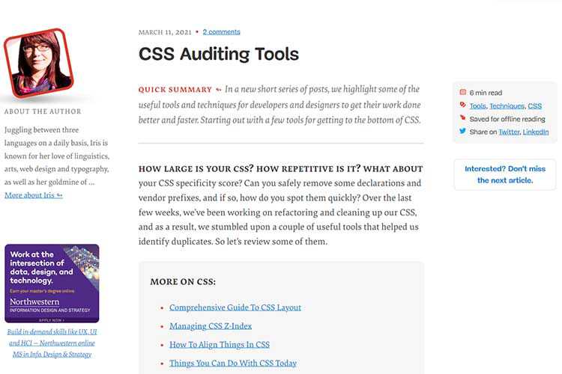Click the next article subscription button
Image resolution: width=562 pixels, height=374 pixels.
click(x=504, y=174)
